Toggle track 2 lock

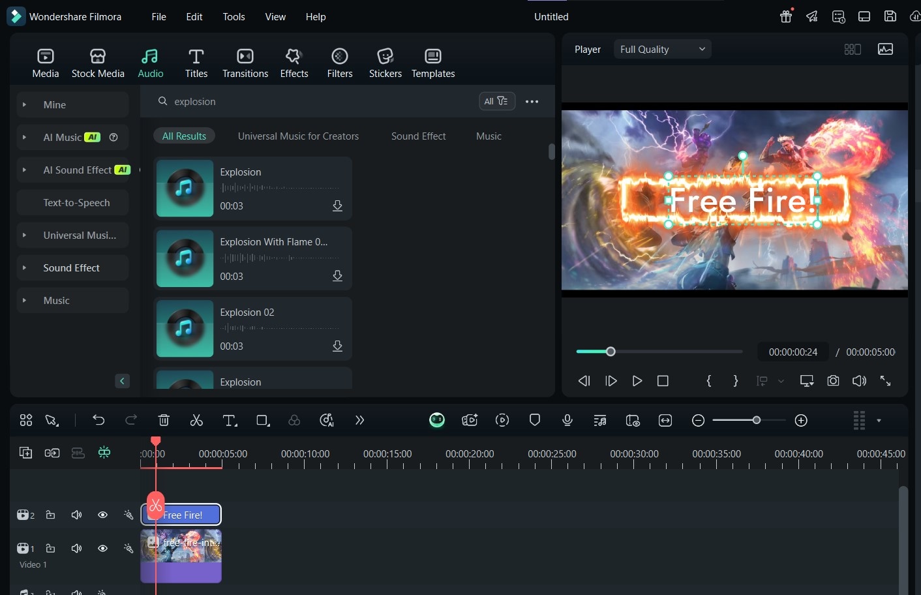[x=50, y=515]
